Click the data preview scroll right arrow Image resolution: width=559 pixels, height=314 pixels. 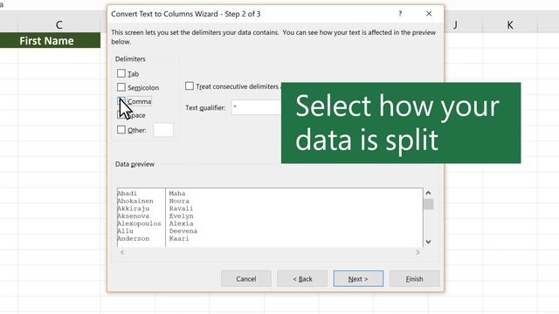tap(418, 252)
